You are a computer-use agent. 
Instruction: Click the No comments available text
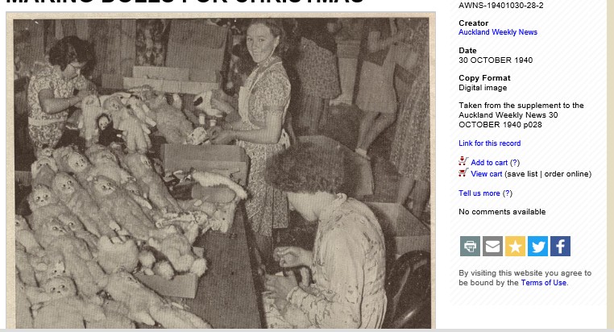pos(502,212)
